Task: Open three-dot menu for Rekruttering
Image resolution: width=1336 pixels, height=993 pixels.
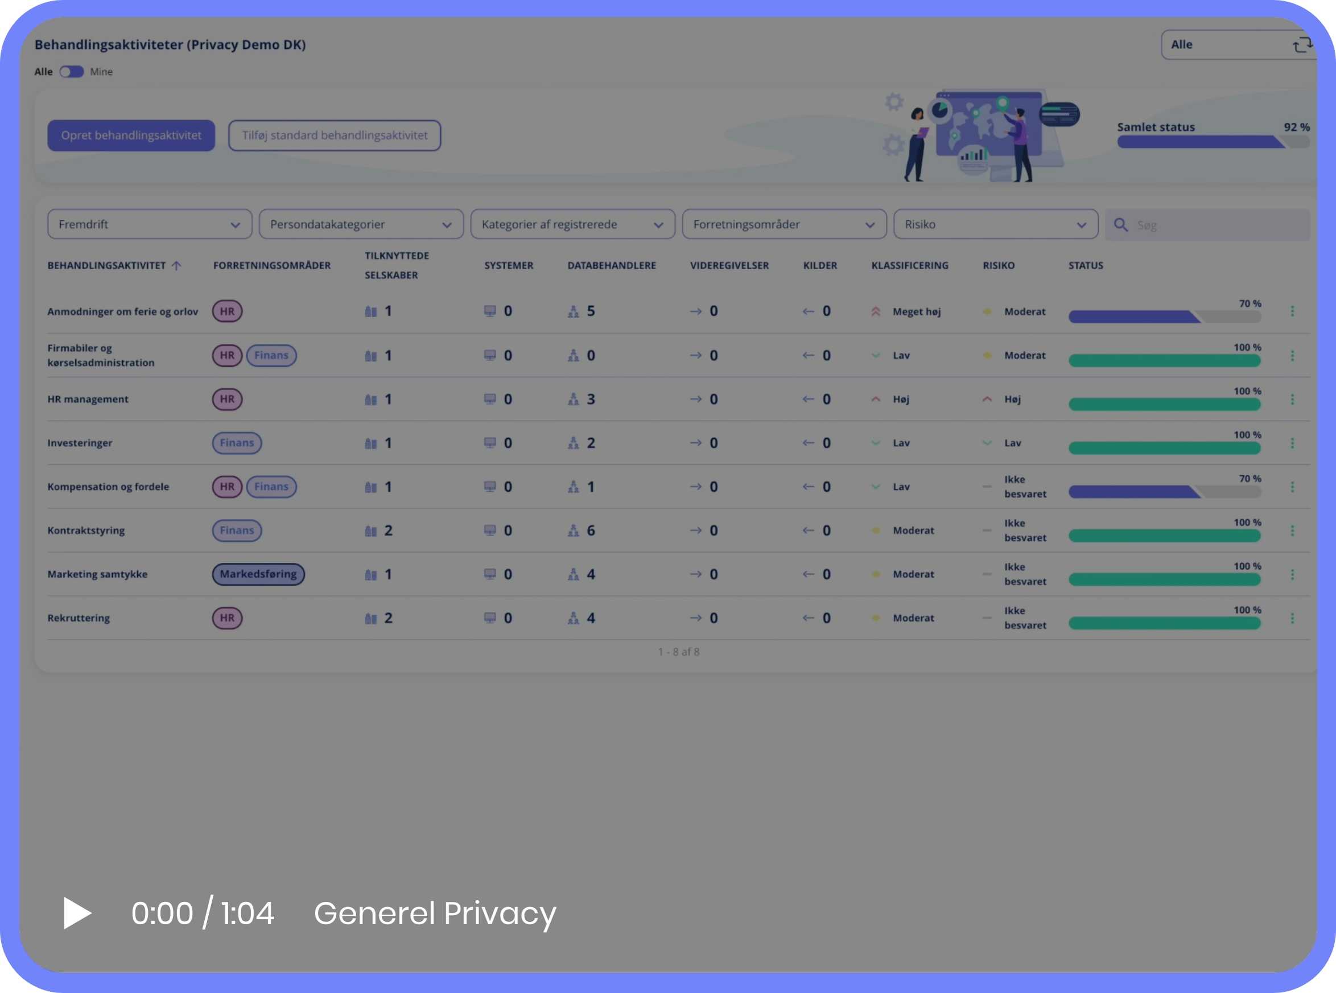Action: tap(1292, 618)
